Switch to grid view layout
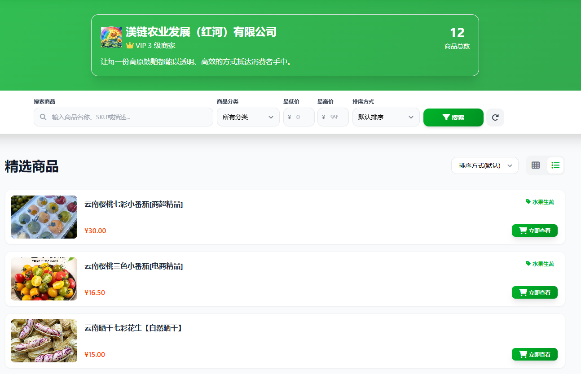The height and width of the screenshot is (374, 581). (x=535, y=165)
